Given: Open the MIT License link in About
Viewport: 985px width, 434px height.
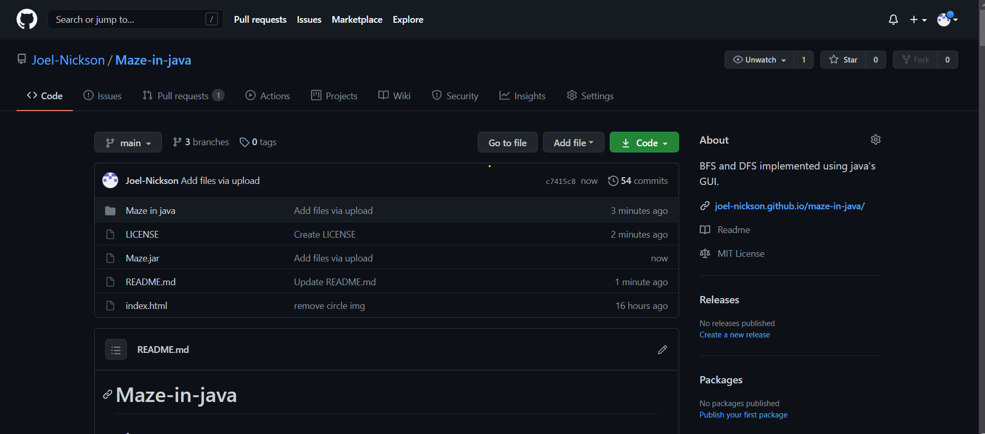Looking at the screenshot, I should tap(741, 254).
